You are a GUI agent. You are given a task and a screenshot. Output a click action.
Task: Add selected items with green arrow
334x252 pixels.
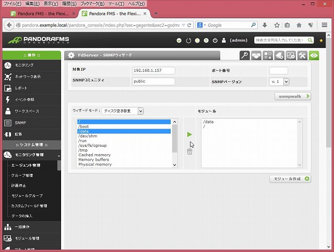[189, 134]
